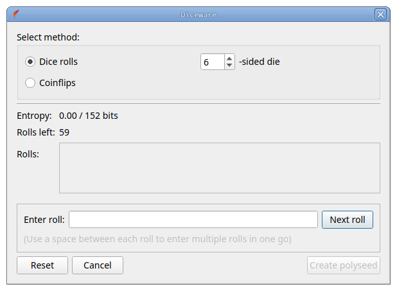Click the greyed-out Create polyseed button
The image size is (397, 291).
(344, 265)
